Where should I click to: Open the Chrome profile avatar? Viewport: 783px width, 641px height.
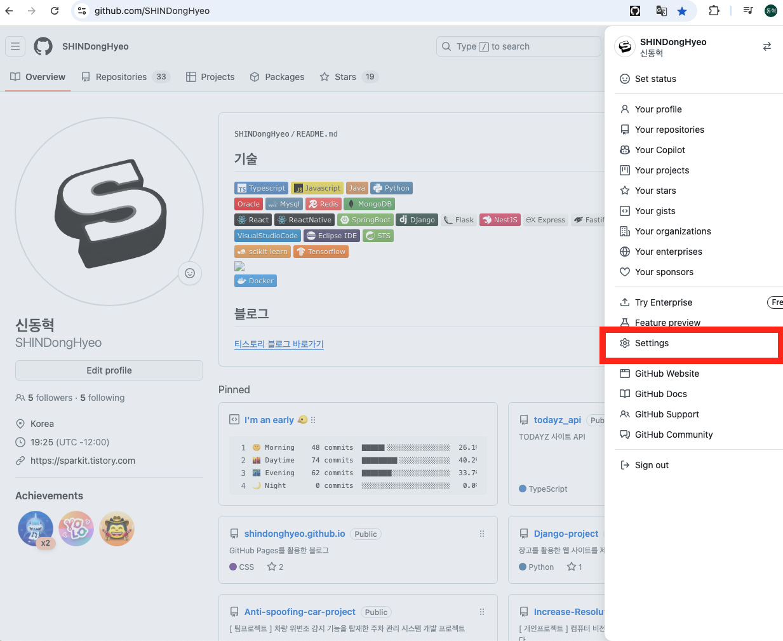click(771, 11)
